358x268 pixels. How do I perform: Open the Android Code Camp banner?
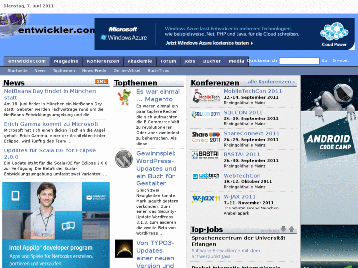click(x=329, y=172)
